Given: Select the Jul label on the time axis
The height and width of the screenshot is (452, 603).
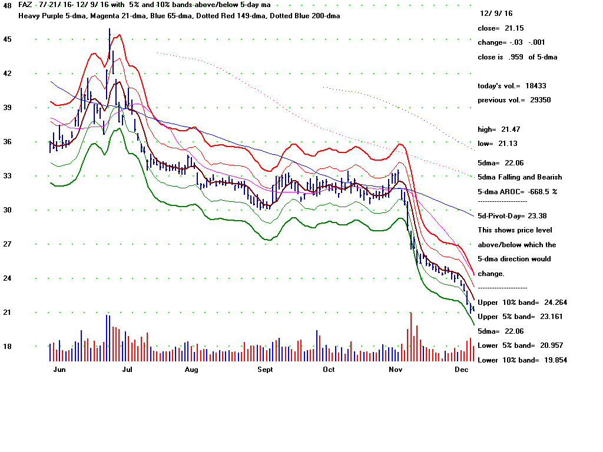Looking at the screenshot, I should (x=127, y=370).
